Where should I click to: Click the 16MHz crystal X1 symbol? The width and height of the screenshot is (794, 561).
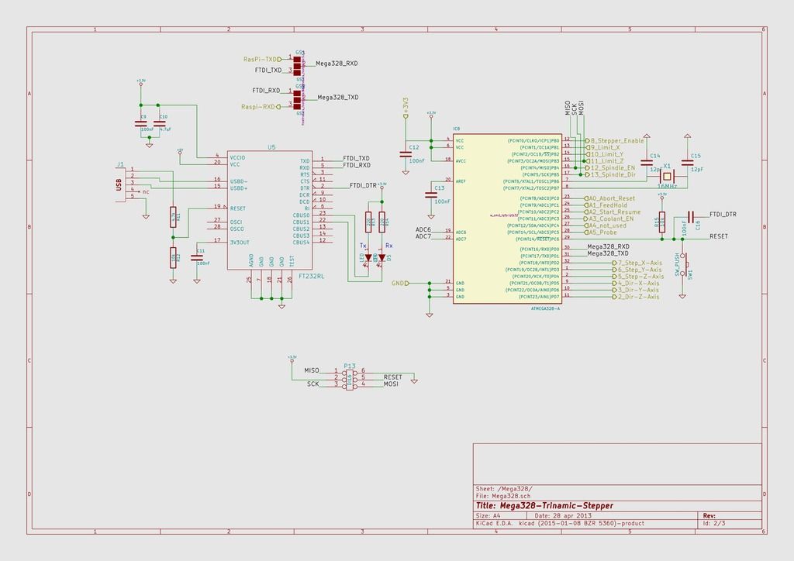(667, 176)
